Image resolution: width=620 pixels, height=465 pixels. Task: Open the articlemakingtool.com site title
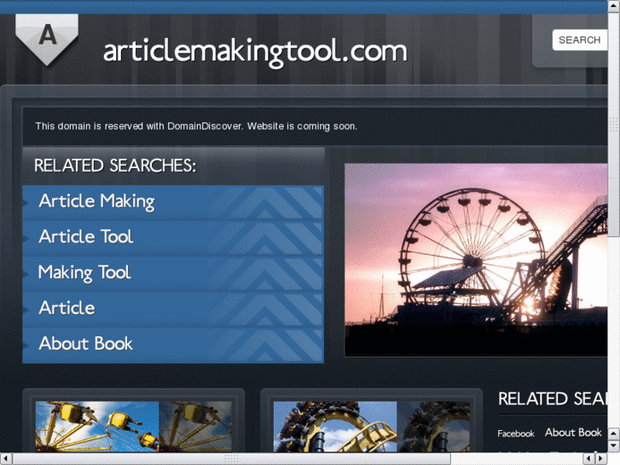tap(255, 52)
